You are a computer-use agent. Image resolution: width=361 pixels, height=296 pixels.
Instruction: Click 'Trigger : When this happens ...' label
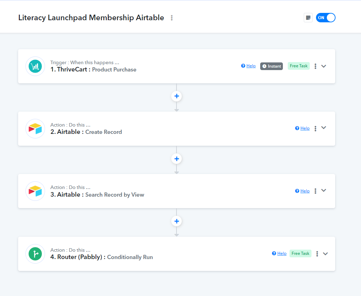pos(85,63)
